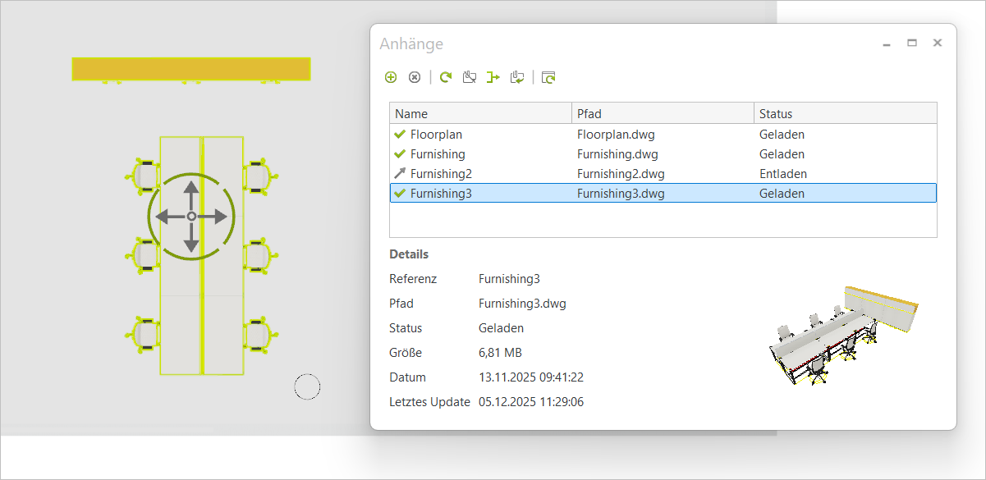Sort the list by the Name column header
This screenshot has height=480, width=986.
click(411, 113)
